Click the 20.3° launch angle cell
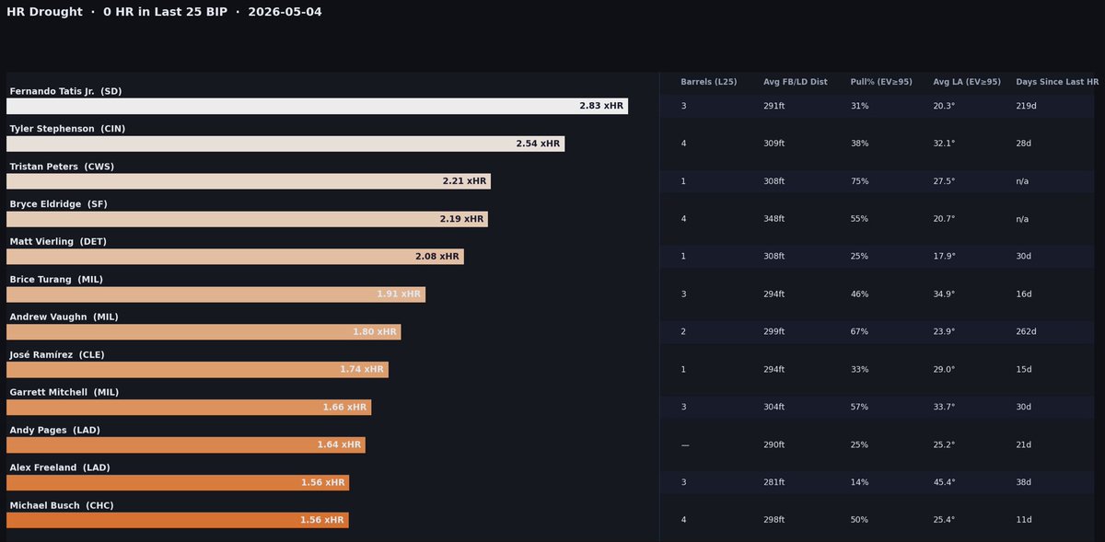 (944, 107)
